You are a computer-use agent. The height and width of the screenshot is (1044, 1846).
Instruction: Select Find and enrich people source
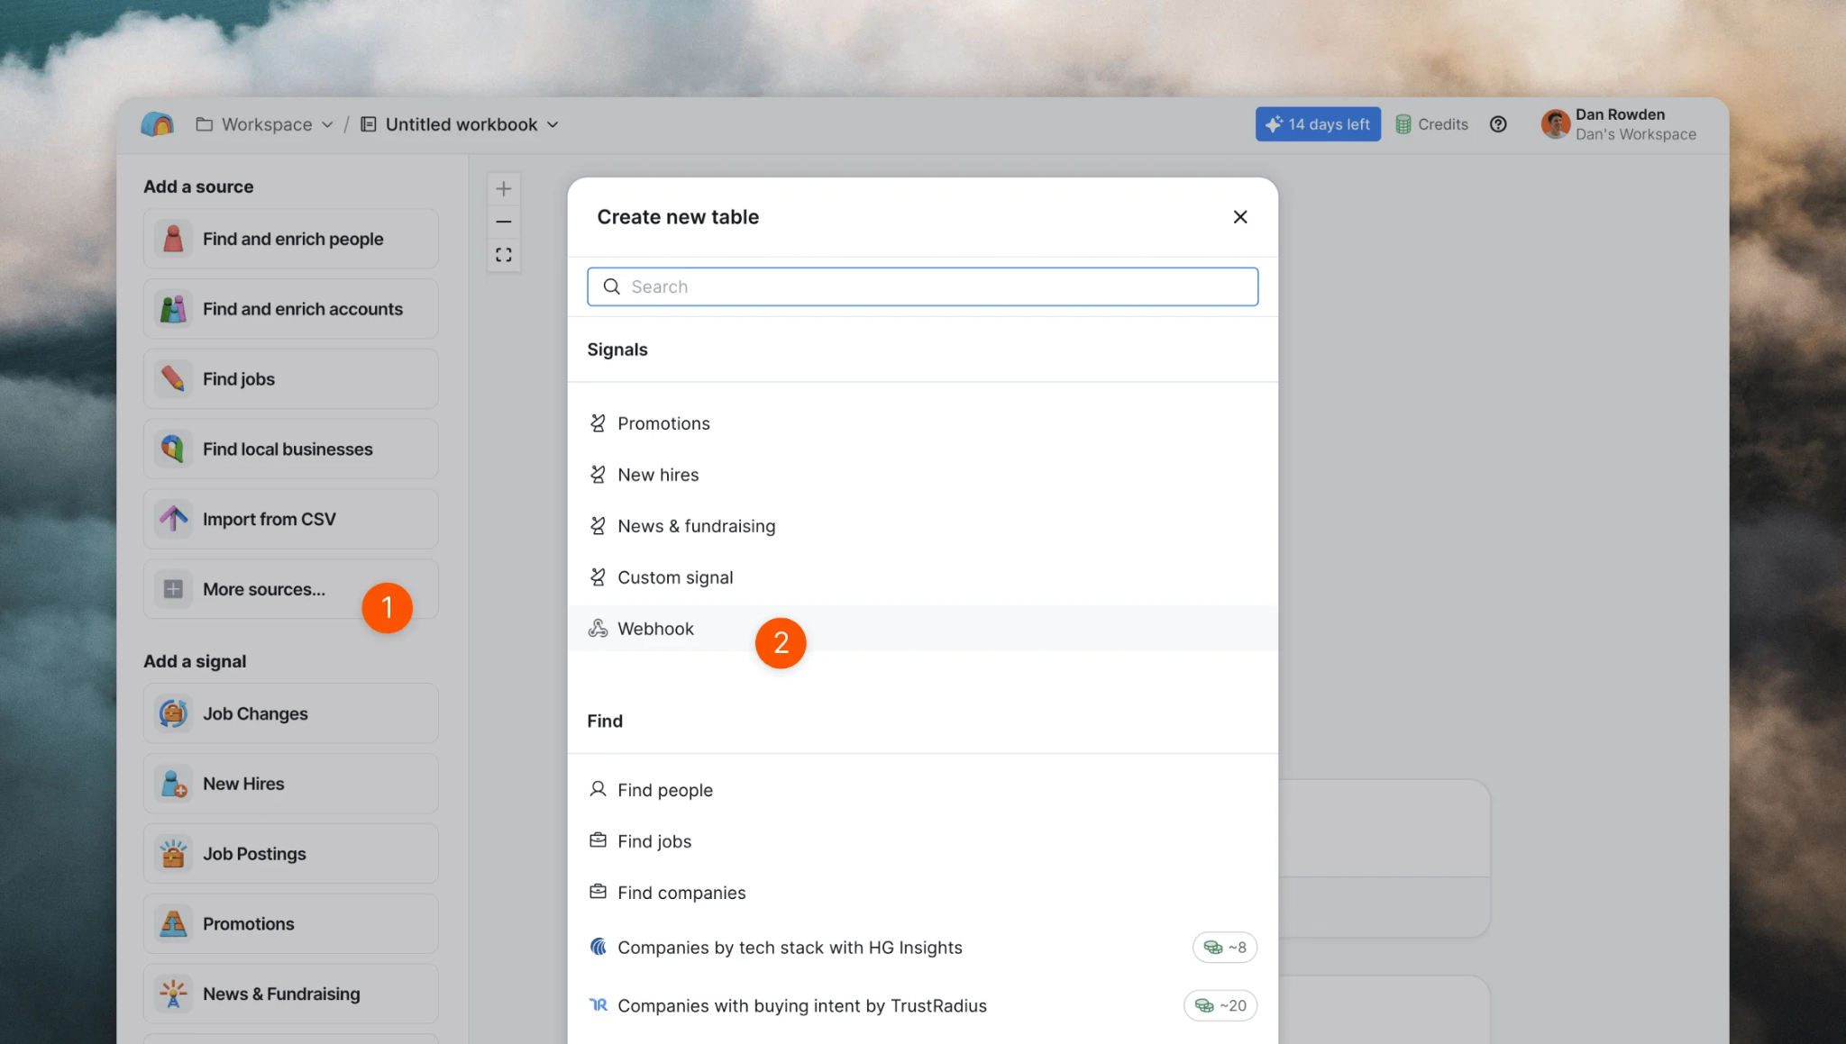coord(290,239)
